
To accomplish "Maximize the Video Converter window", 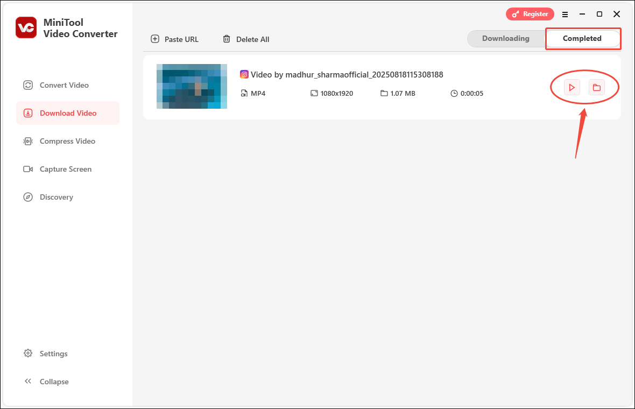I will tap(599, 14).
